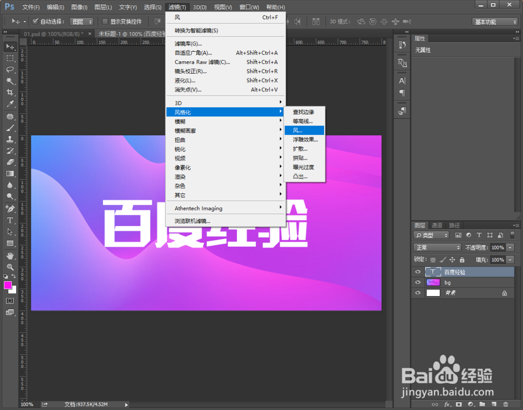The image size is (523, 410).
Task: Select the Blur tool
Action: pos(10,185)
